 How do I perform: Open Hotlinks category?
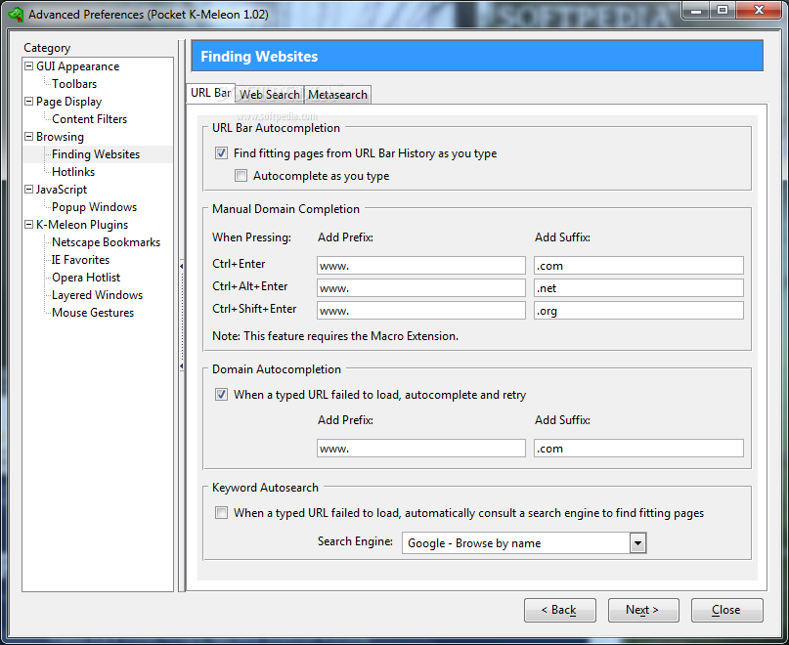click(x=73, y=172)
